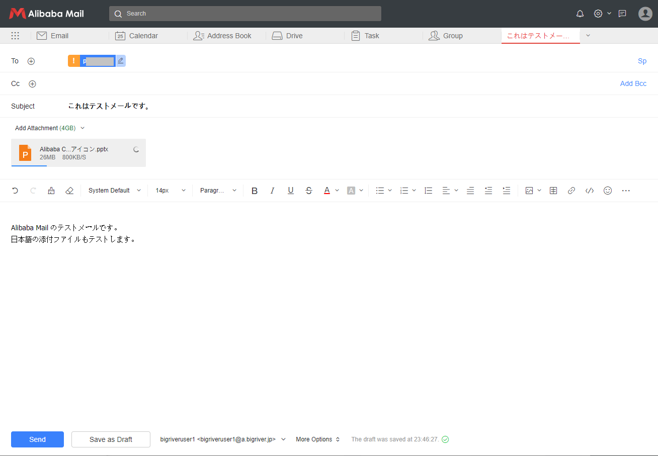Image resolution: width=658 pixels, height=456 pixels.
Task: Open the source code view icon
Action: pyautogui.click(x=590, y=191)
